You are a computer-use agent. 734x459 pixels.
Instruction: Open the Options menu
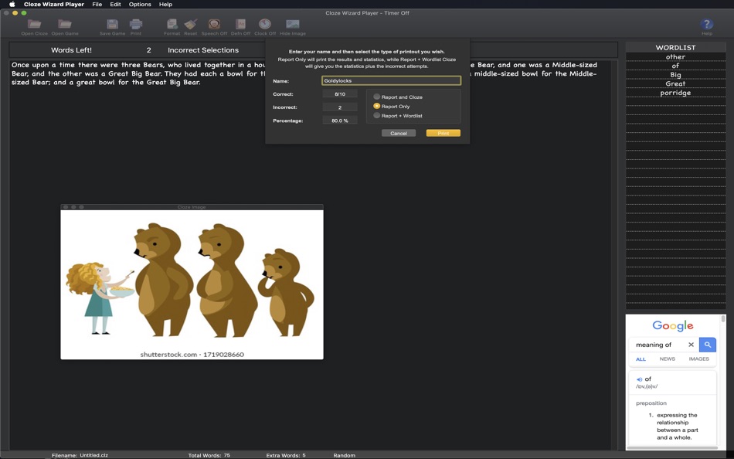140,4
